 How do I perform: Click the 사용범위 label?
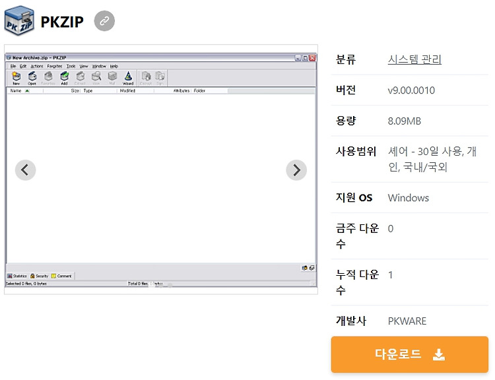[356, 152]
